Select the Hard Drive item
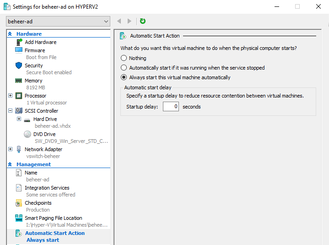Screen dimensions: 329x245 point(45,119)
